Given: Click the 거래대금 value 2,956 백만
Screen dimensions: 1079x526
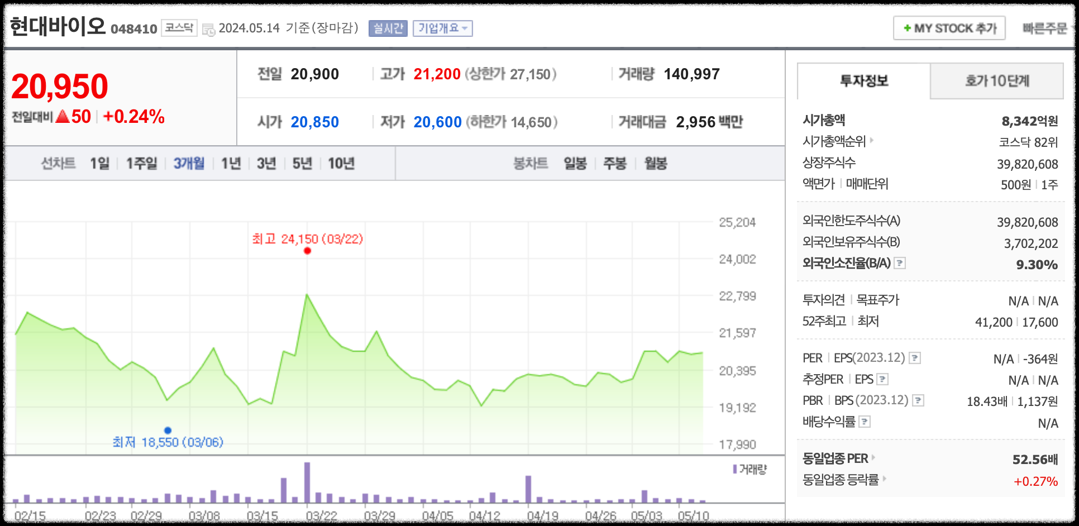Looking at the screenshot, I should [709, 122].
